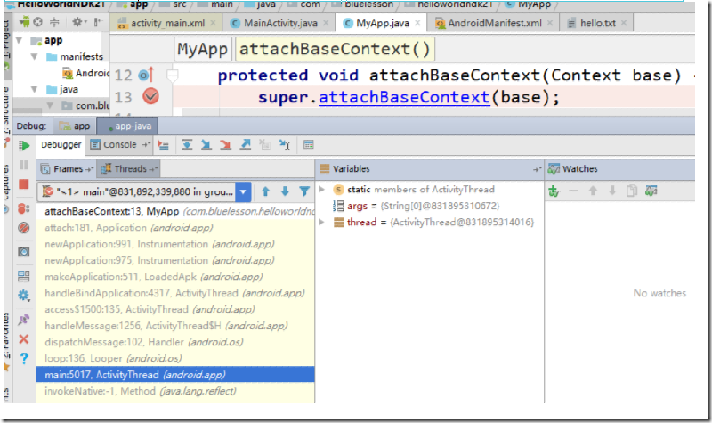Select the Frames tab
This screenshot has height=423, width=712.
click(x=67, y=169)
